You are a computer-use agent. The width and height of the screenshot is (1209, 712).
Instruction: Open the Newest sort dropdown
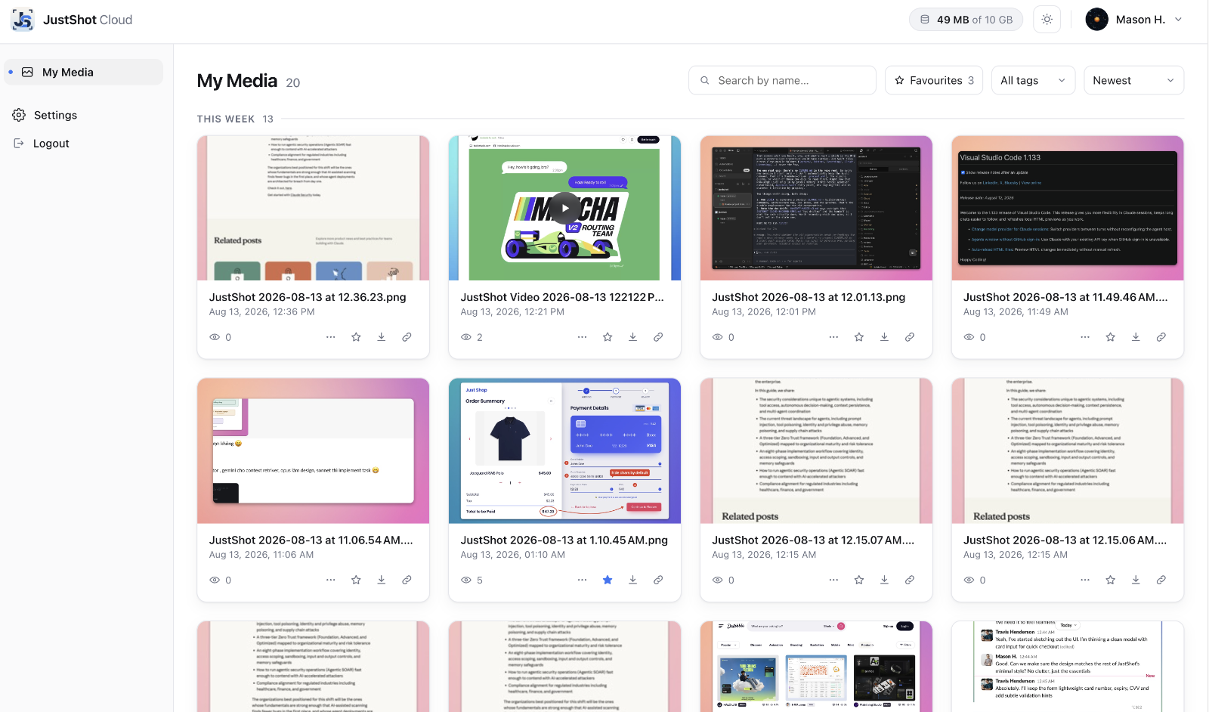1133,80
